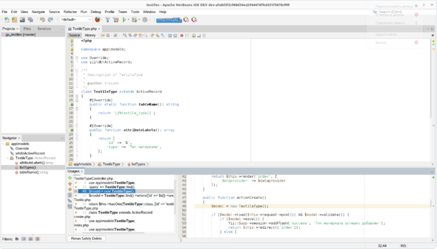
Task: Click the green refresh icon in Usages
Action: pyautogui.click(x=70, y=178)
